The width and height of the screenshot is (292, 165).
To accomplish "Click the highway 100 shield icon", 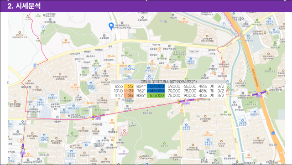I will (x=273, y=133).
